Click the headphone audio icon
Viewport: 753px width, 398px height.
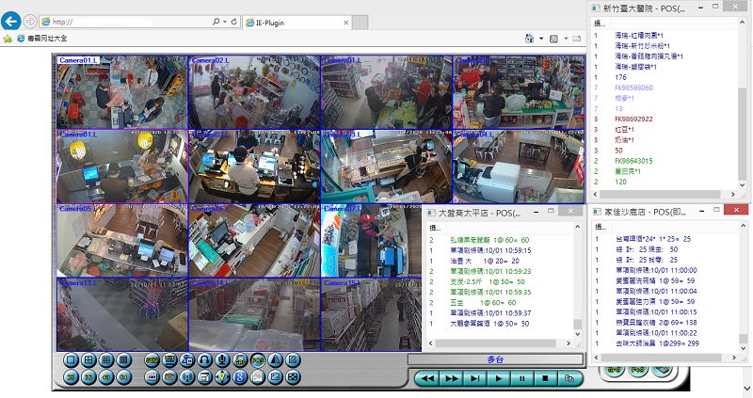coord(204,359)
